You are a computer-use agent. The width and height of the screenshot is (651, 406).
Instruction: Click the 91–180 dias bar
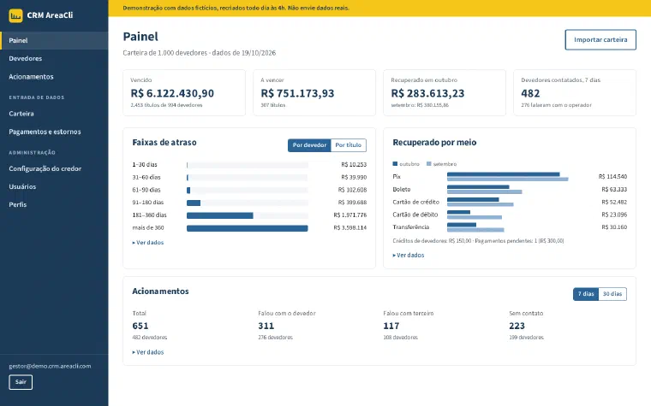[194, 203]
